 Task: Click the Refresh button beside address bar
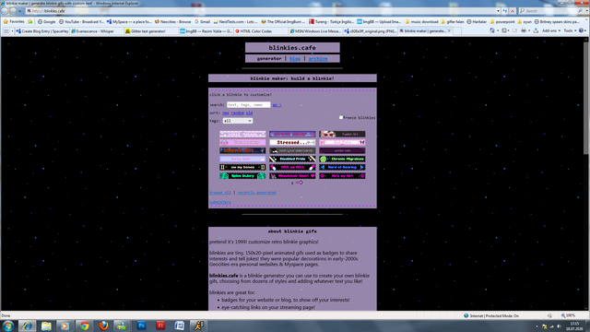point(505,11)
